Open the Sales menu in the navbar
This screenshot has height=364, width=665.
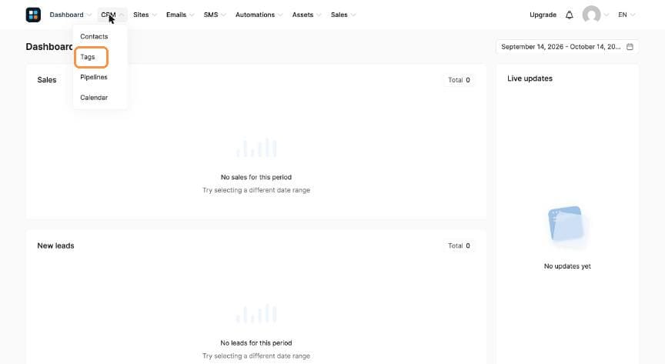tap(343, 15)
